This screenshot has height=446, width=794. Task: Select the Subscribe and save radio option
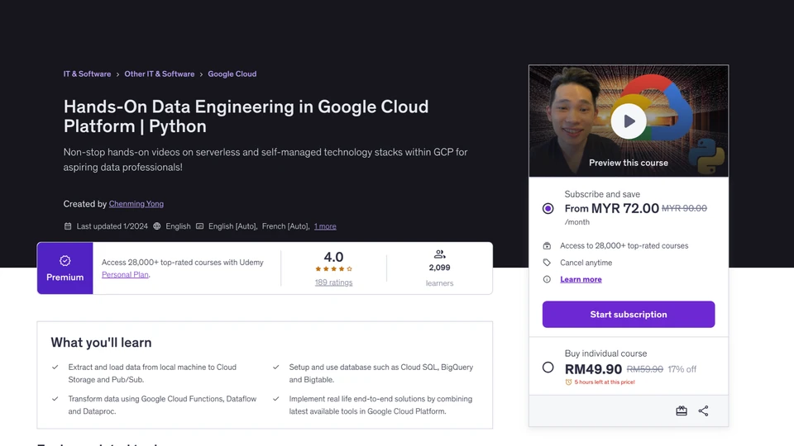[x=548, y=208]
